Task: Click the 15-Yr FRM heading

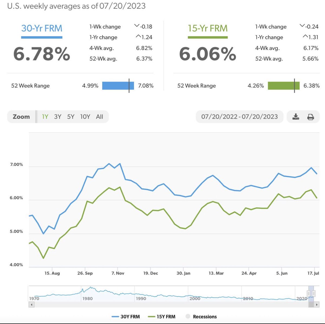Action: point(208,28)
